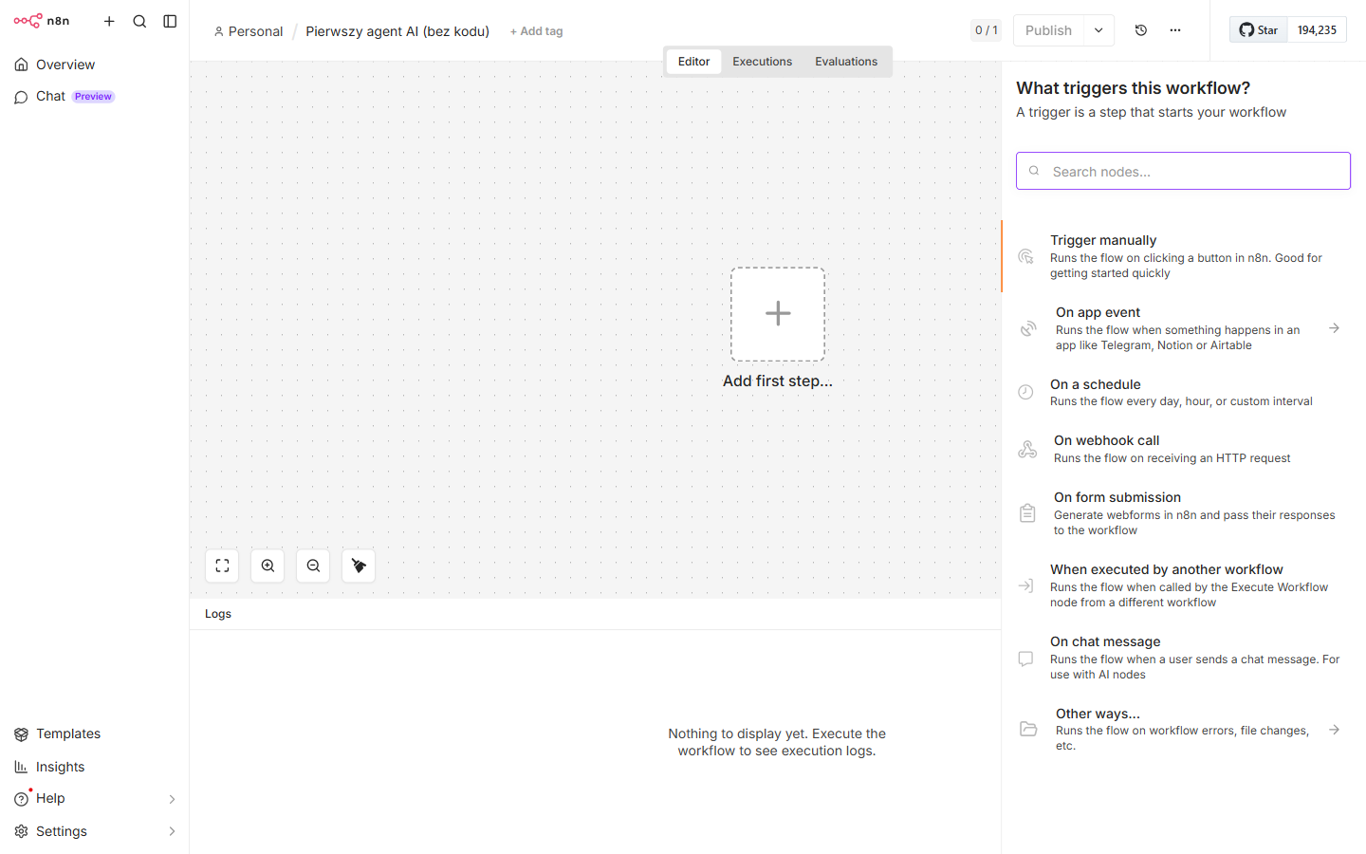The width and height of the screenshot is (1366, 854).
Task: Expand the Settings submenu
Action: 172,831
